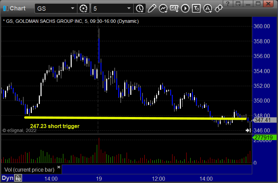Click the 277919 volume value marker
The width and height of the screenshot is (278, 183).
pos(264,137)
